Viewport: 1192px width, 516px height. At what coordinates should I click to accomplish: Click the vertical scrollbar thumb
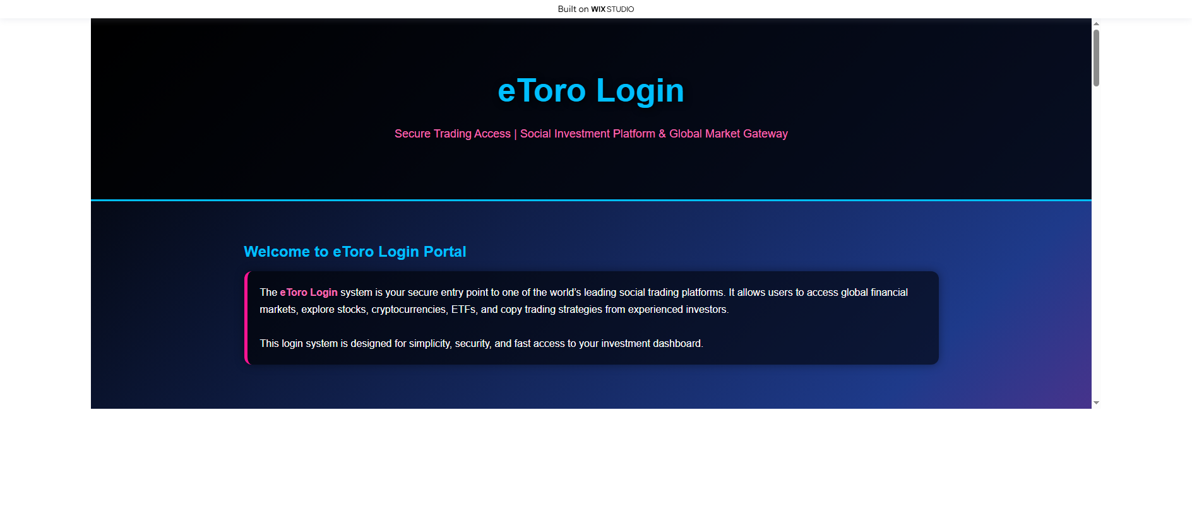tap(1096, 57)
